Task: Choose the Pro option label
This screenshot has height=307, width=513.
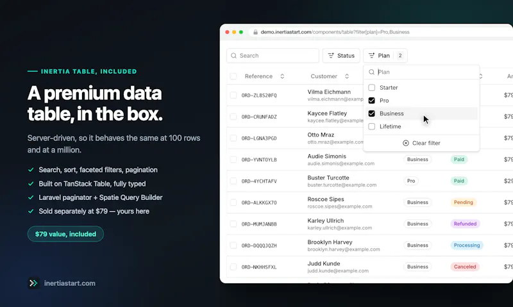Action: coord(384,101)
